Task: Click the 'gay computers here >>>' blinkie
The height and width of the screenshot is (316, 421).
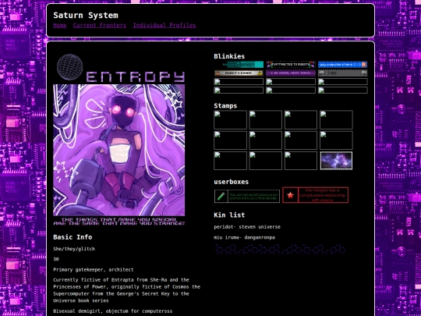Action: pos(342,65)
